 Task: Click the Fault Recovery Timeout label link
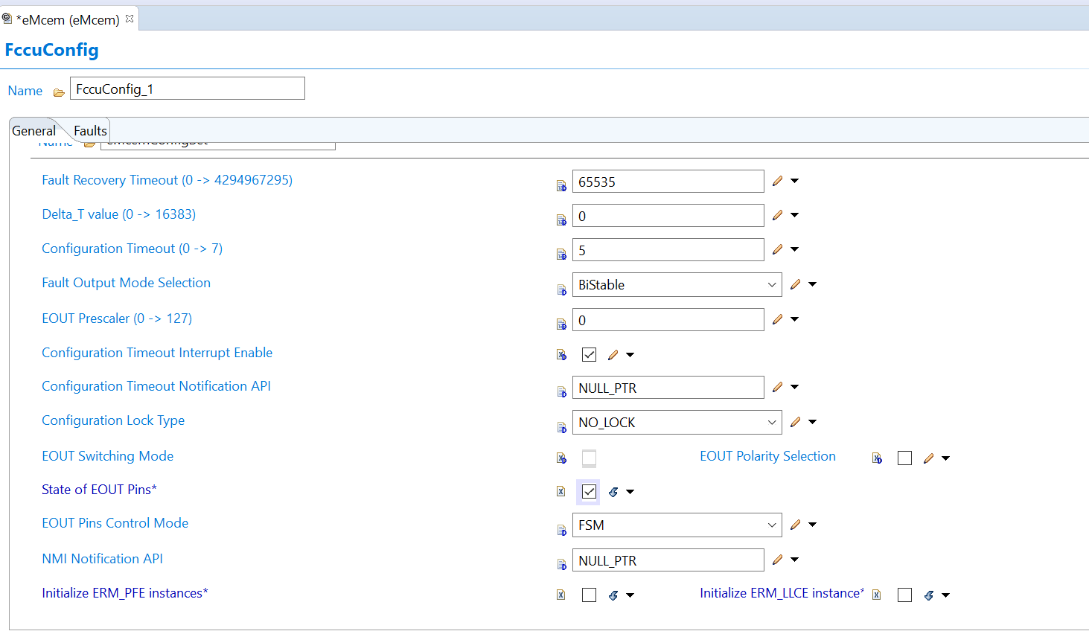click(x=167, y=180)
